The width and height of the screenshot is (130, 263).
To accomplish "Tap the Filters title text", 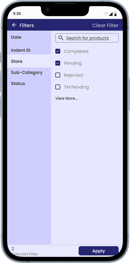I will (27, 25).
